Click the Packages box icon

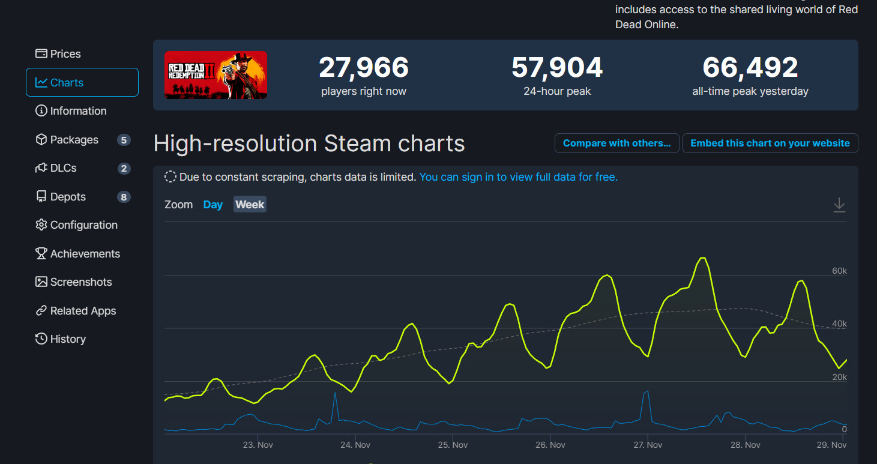[41, 139]
